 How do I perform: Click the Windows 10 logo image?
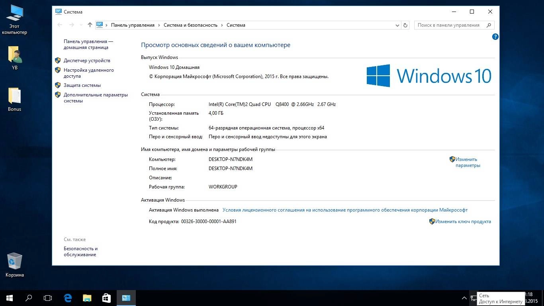click(429, 76)
